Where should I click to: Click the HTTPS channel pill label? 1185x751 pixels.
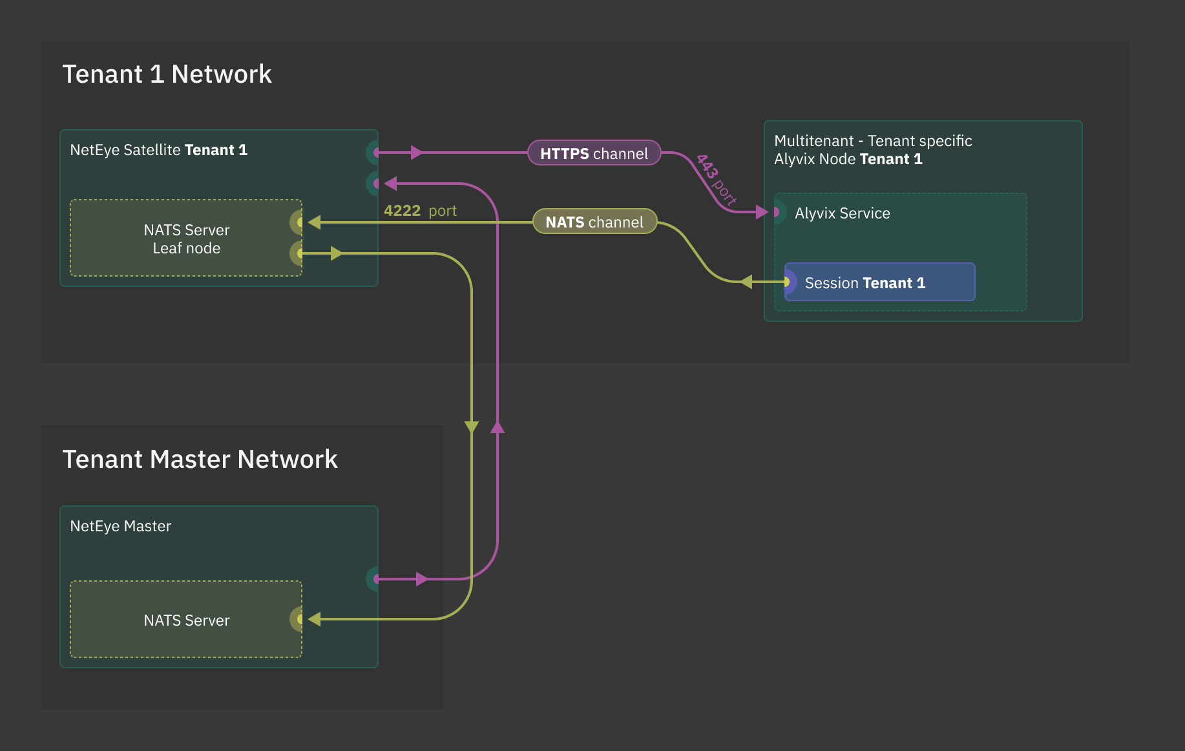(x=594, y=153)
